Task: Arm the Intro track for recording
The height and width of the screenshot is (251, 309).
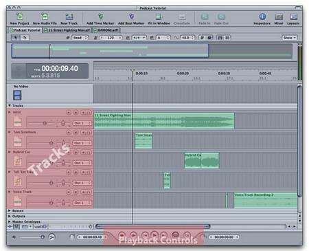Action: pyautogui.click(x=69, y=112)
